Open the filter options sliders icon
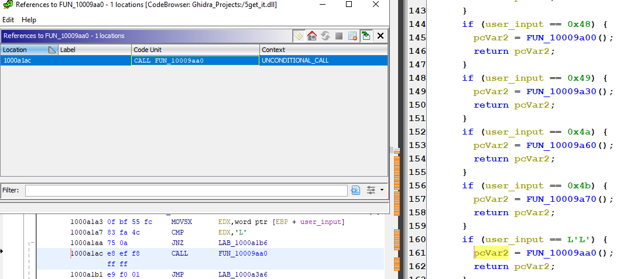This screenshot has width=634, height=279. [x=371, y=190]
